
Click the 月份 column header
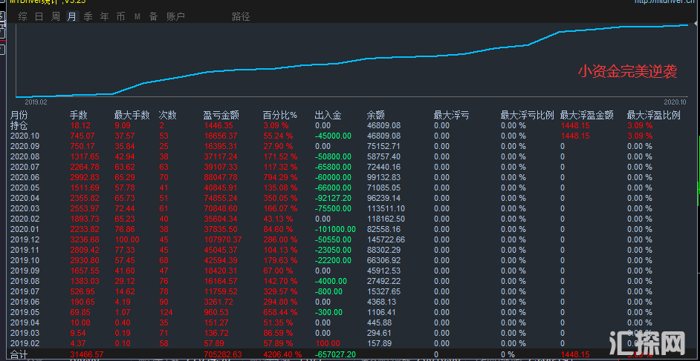(x=19, y=116)
